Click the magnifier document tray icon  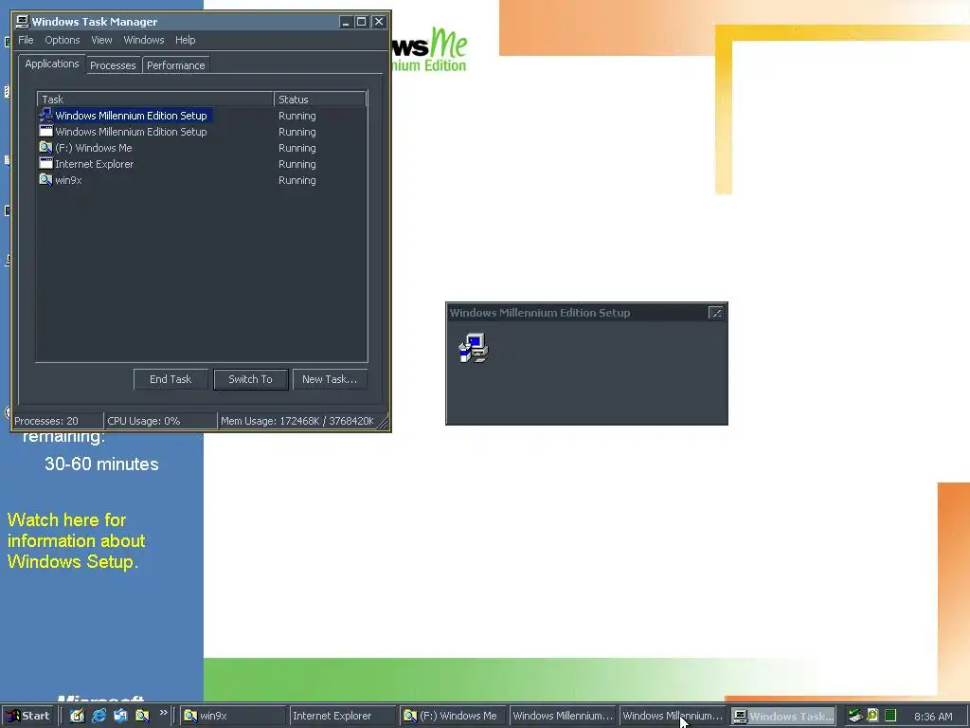pos(872,715)
